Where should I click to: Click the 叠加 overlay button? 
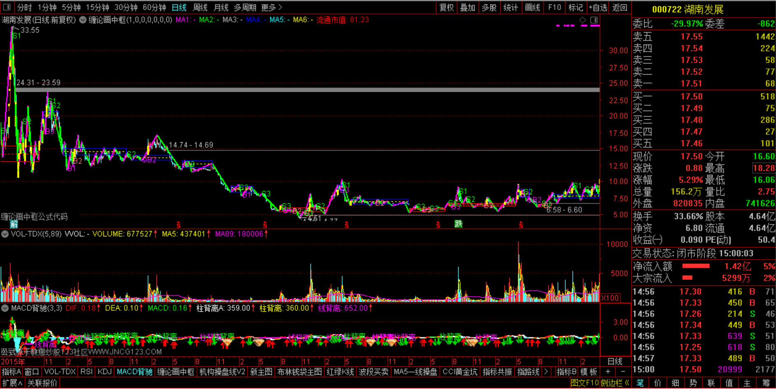468,7
